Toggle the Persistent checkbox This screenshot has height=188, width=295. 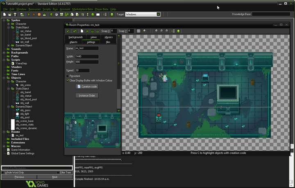pos(68,76)
